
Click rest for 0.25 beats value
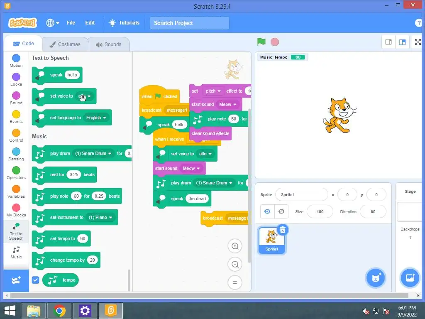pyautogui.click(x=74, y=175)
